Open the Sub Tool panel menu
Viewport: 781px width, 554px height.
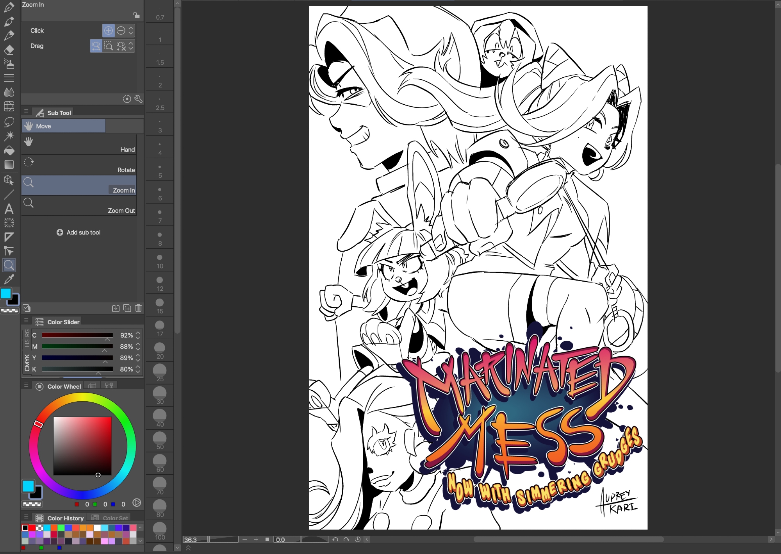point(26,111)
